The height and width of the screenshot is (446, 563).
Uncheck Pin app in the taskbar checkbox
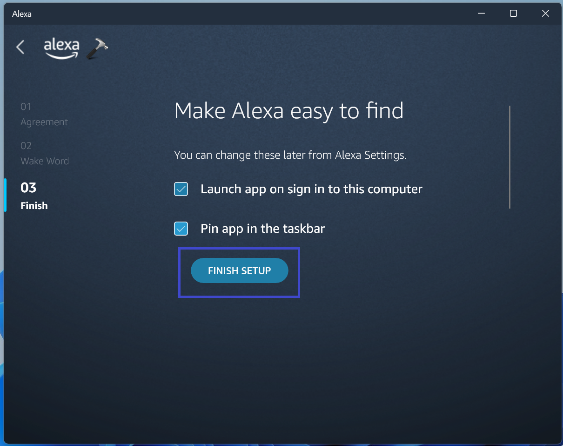pyautogui.click(x=181, y=229)
